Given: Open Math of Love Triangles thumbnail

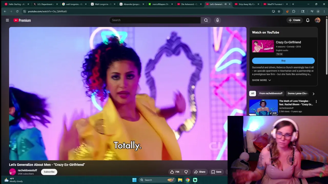Looking at the screenshot, I should click(x=263, y=107).
